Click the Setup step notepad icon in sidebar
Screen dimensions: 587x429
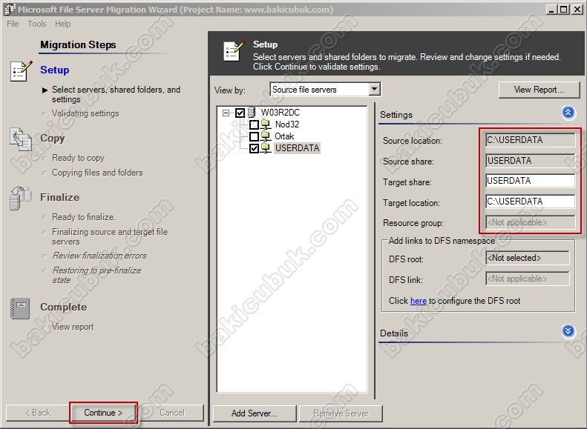click(21, 71)
